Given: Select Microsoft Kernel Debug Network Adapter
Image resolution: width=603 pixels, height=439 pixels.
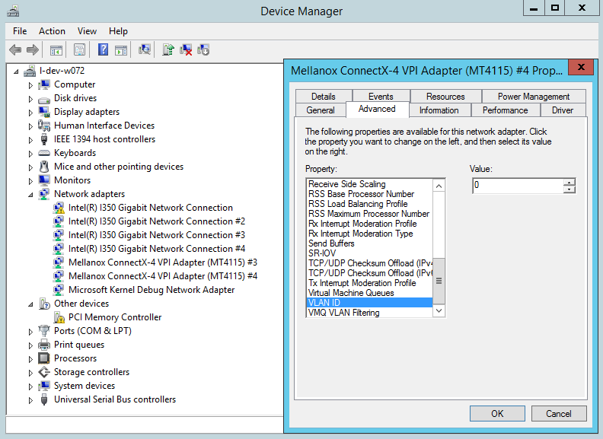Looking at the screenshot, I should pos(152,290).
